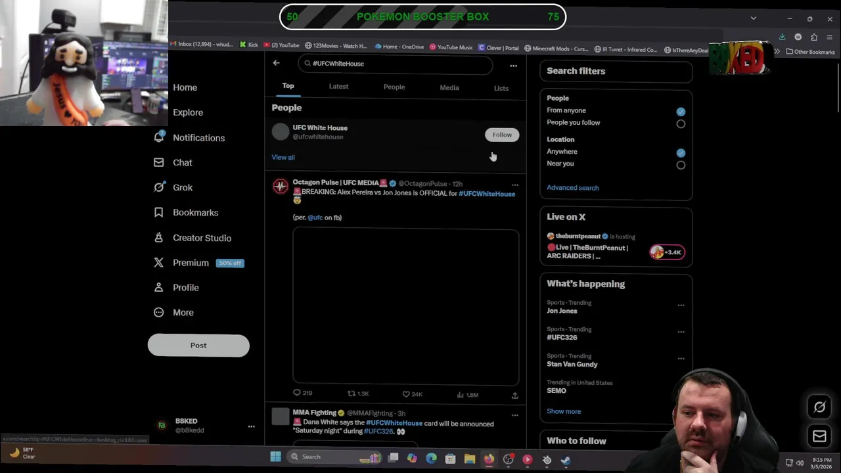This screenshot has height=473, width=841.
Task: Switch to the Lists tab
Action: 501,88
